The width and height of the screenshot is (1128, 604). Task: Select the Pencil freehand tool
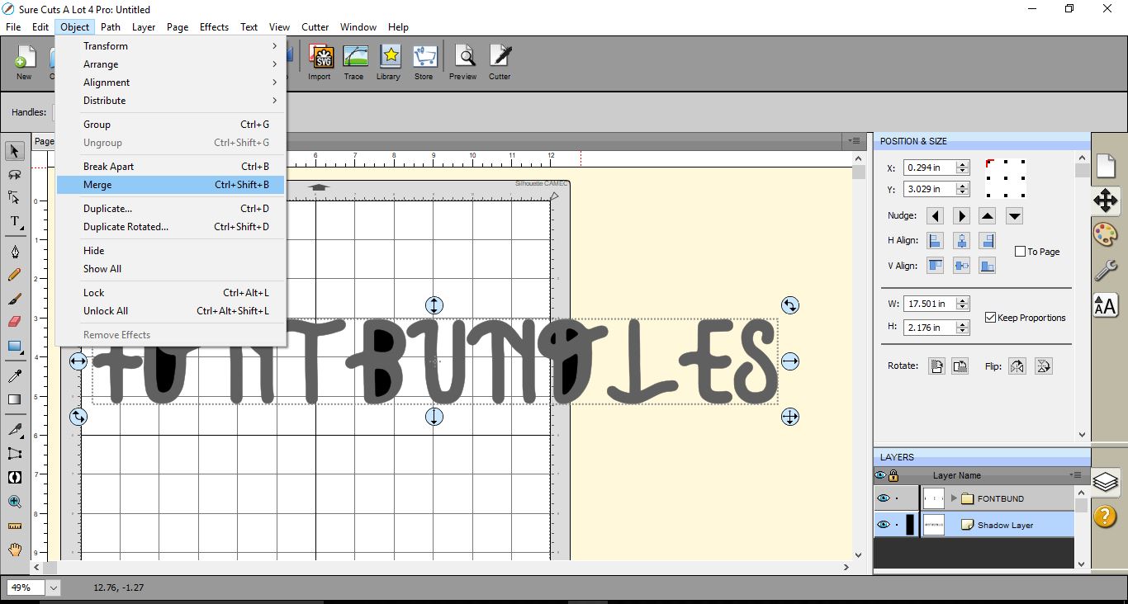coord(15,275)
